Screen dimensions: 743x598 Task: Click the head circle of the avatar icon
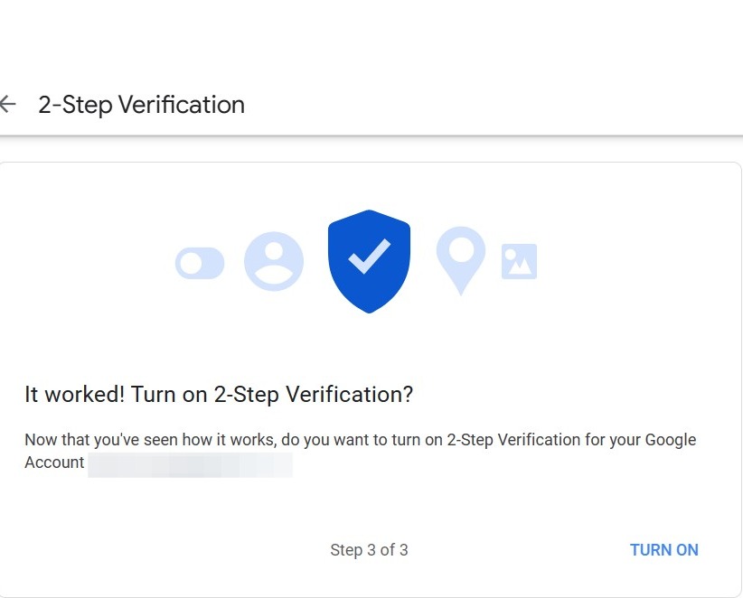coord(274,250)
